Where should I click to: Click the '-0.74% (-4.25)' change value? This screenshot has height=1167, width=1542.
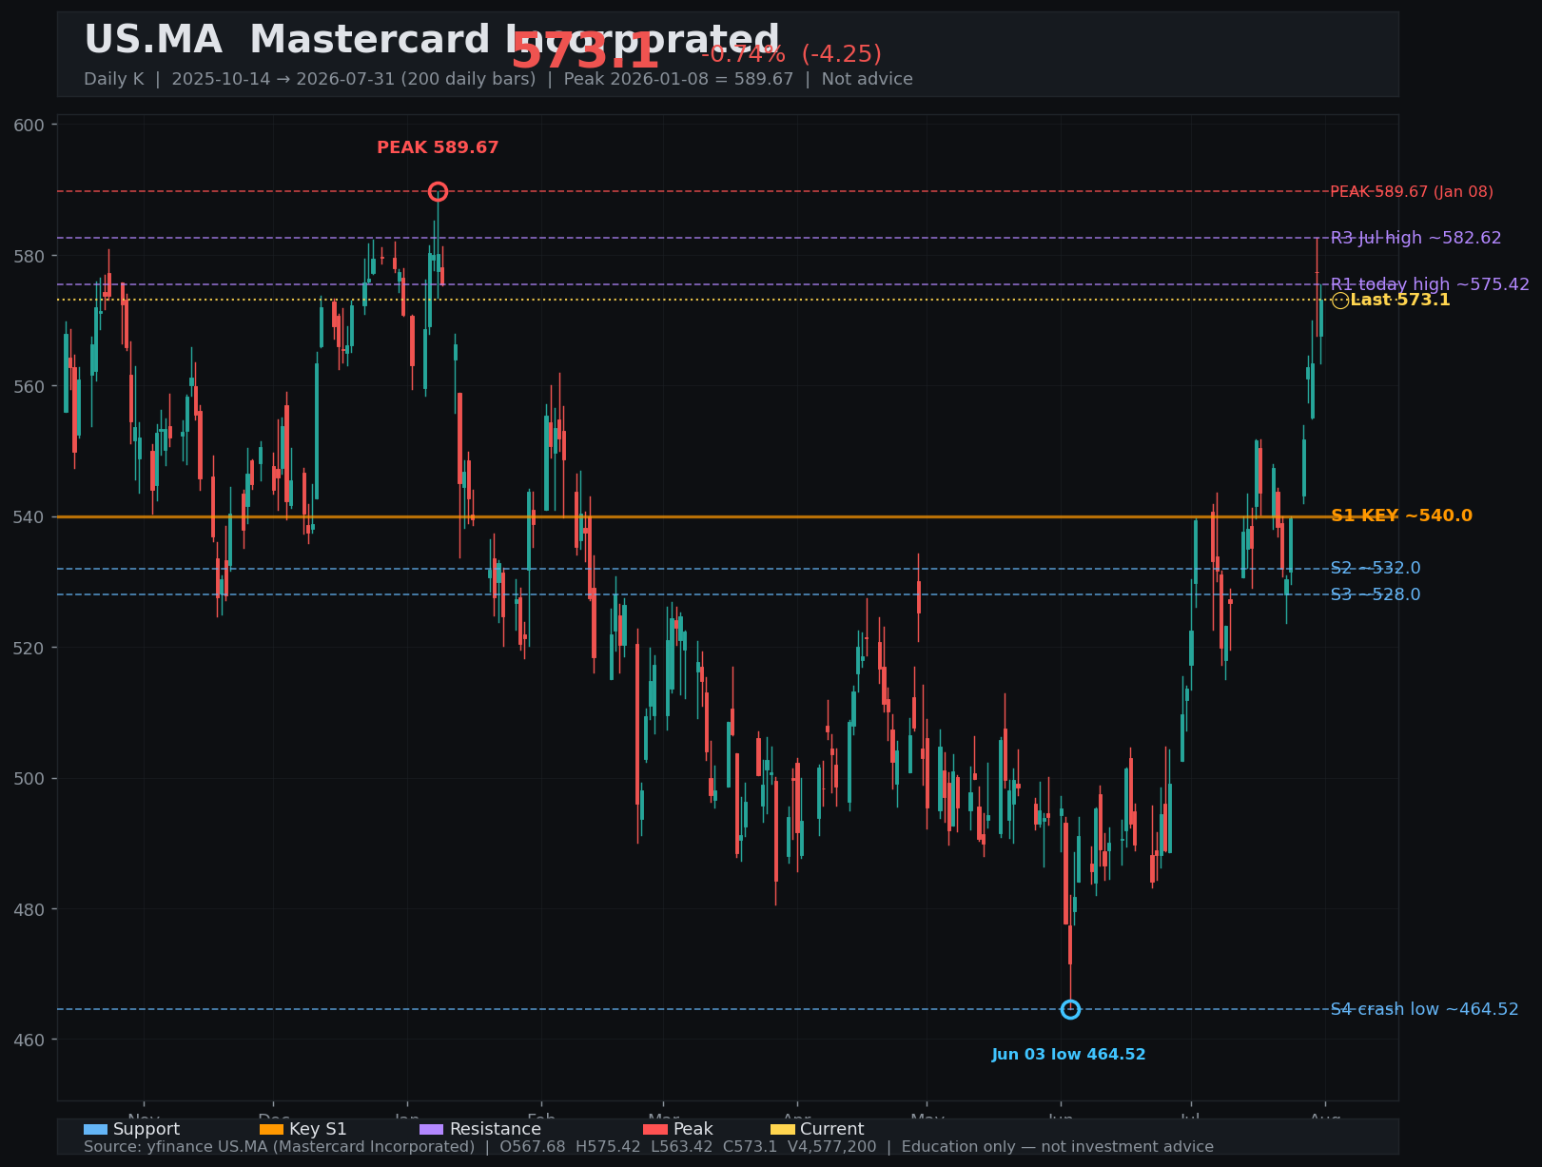pos(791,54)
